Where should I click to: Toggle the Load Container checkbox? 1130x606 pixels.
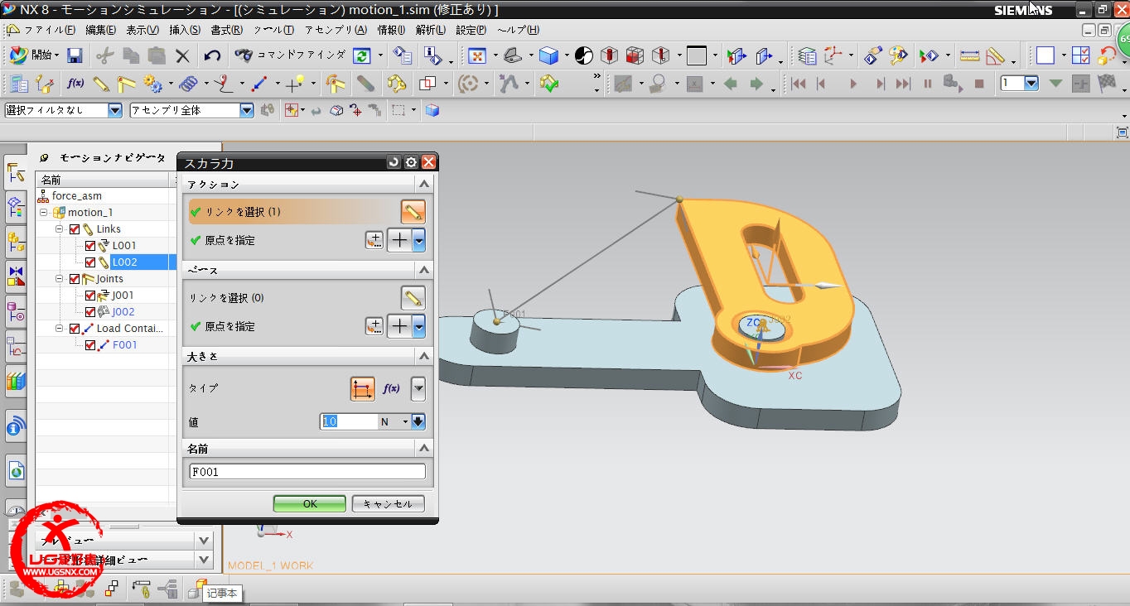point(75,329)
